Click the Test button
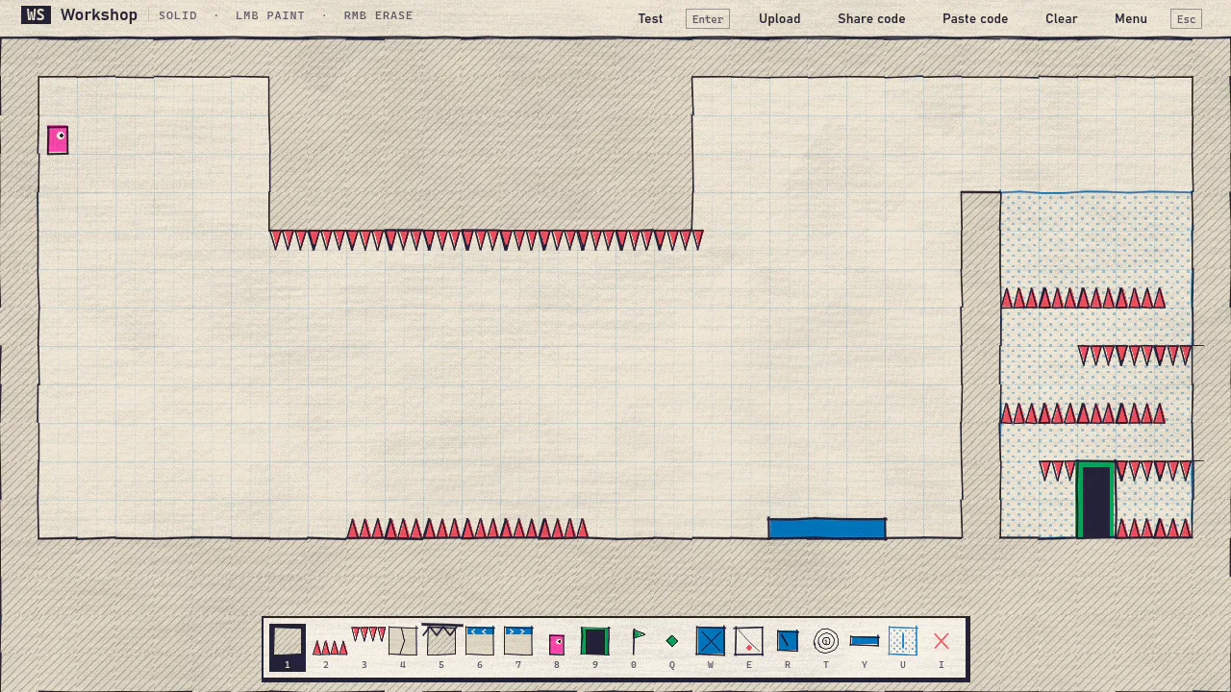The height and width of the screenshot is (692, 1231). tap(650, 18)
